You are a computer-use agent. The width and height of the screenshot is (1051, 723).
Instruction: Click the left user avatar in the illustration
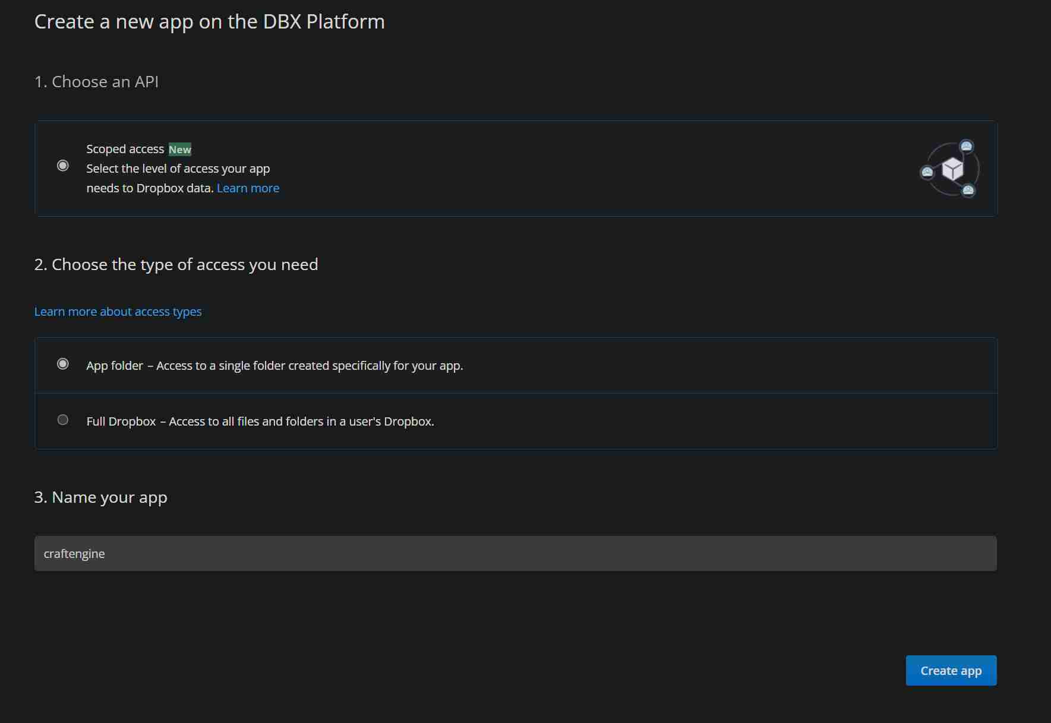(927, 173)
